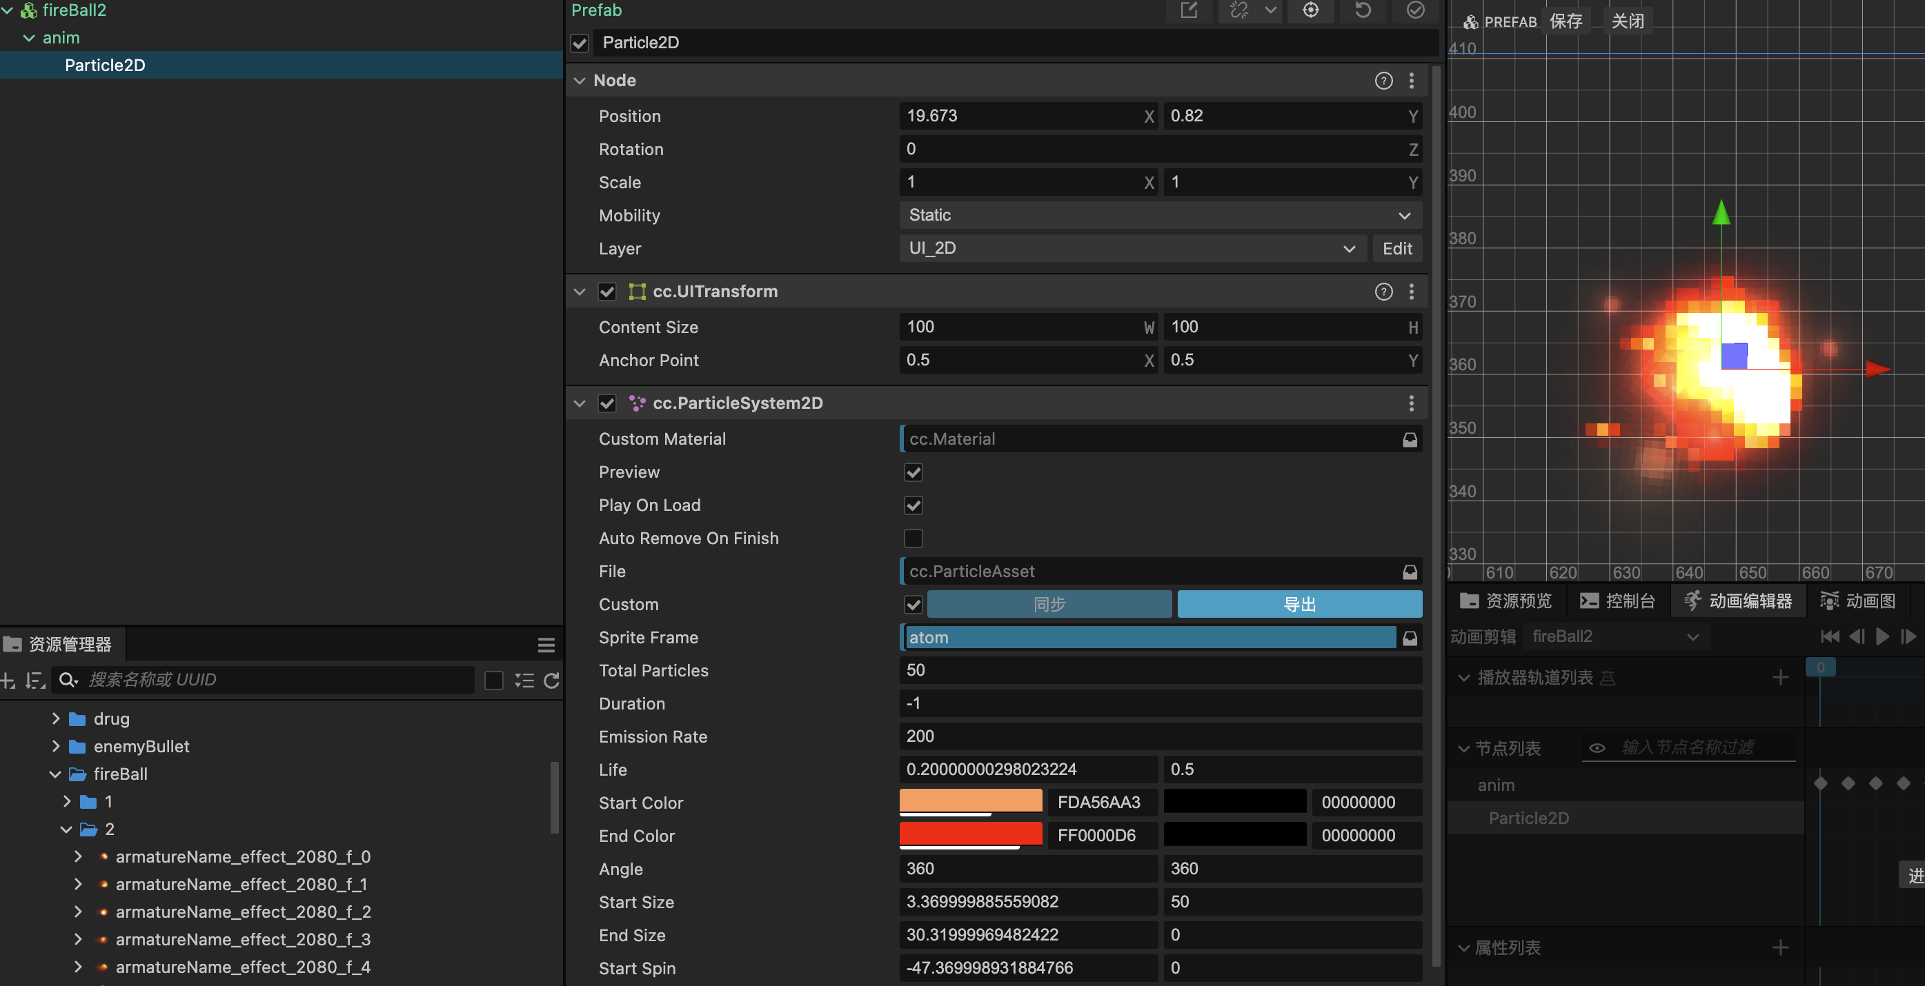This screenshot has height=986, width=1925.
Task: Click the reset undo arrow icon in the Prefab header
Action: click(1363, 10)
